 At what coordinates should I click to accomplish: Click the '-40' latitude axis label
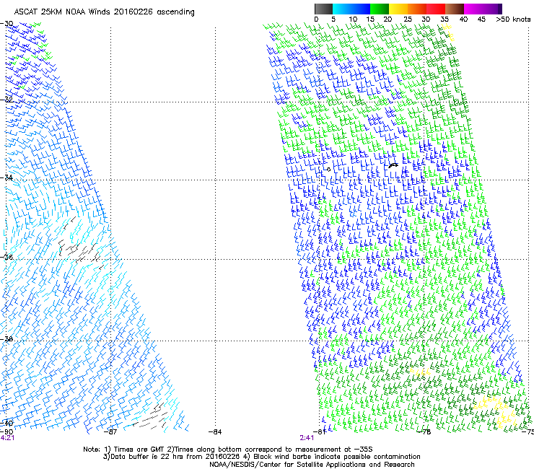click(x=6, y=424)
